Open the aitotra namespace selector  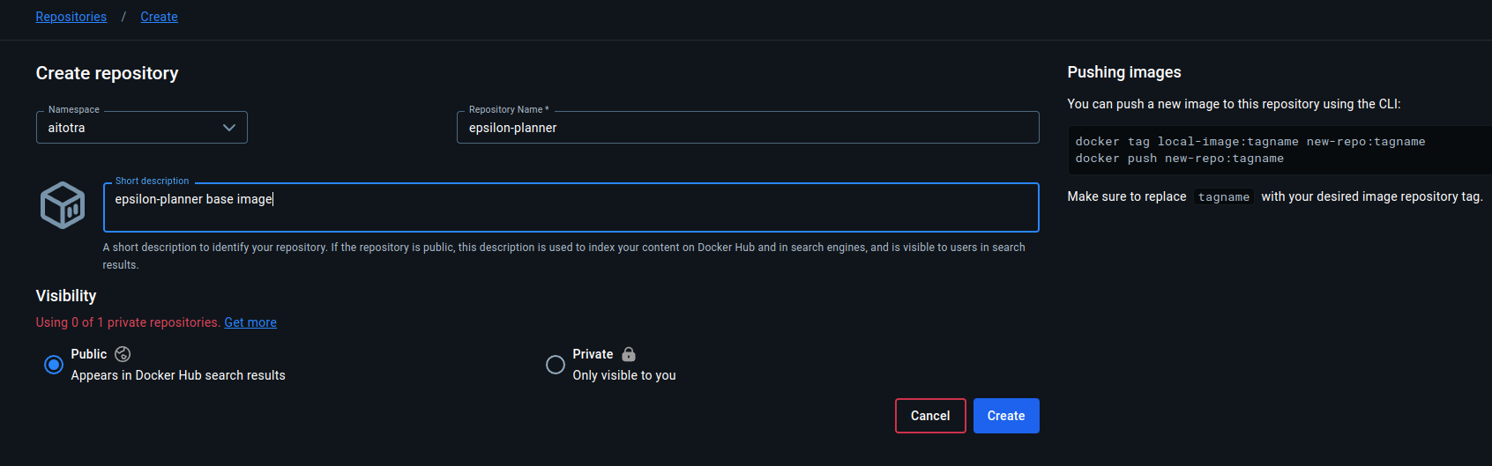click(x=142, y=128)
